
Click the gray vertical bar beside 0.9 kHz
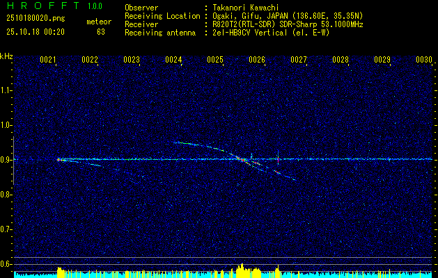click(13, 161)
